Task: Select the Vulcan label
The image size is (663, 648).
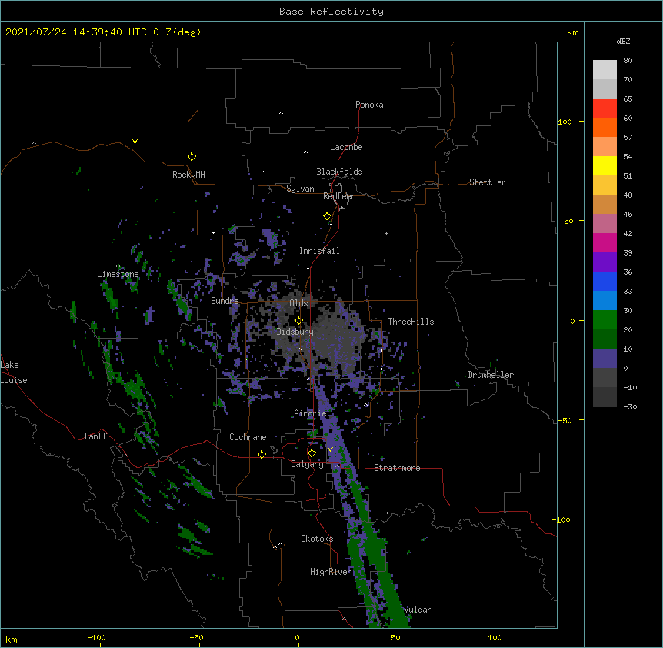Action: click(x=418, y=610)
